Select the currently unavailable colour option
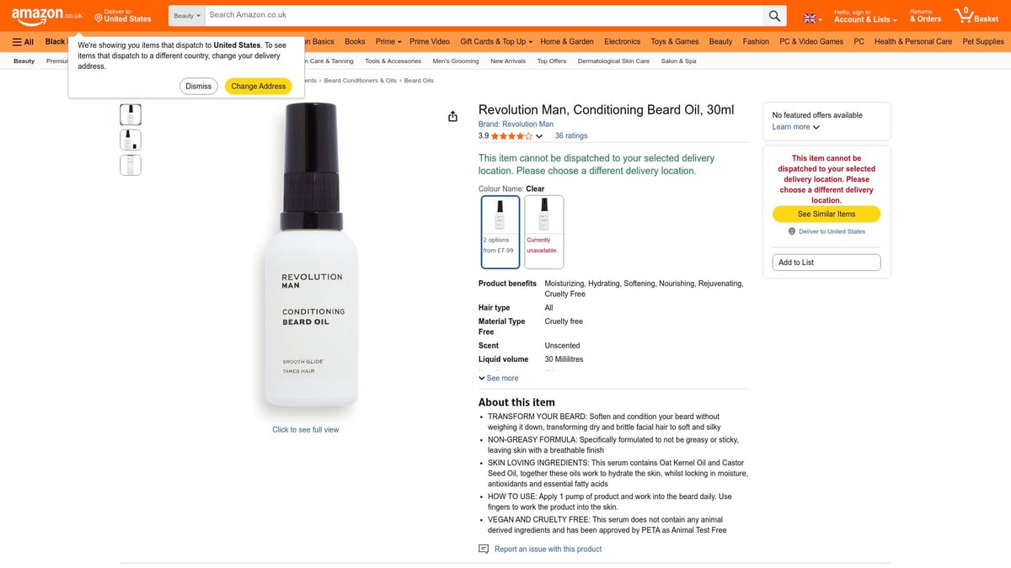 tap(543, 231)
